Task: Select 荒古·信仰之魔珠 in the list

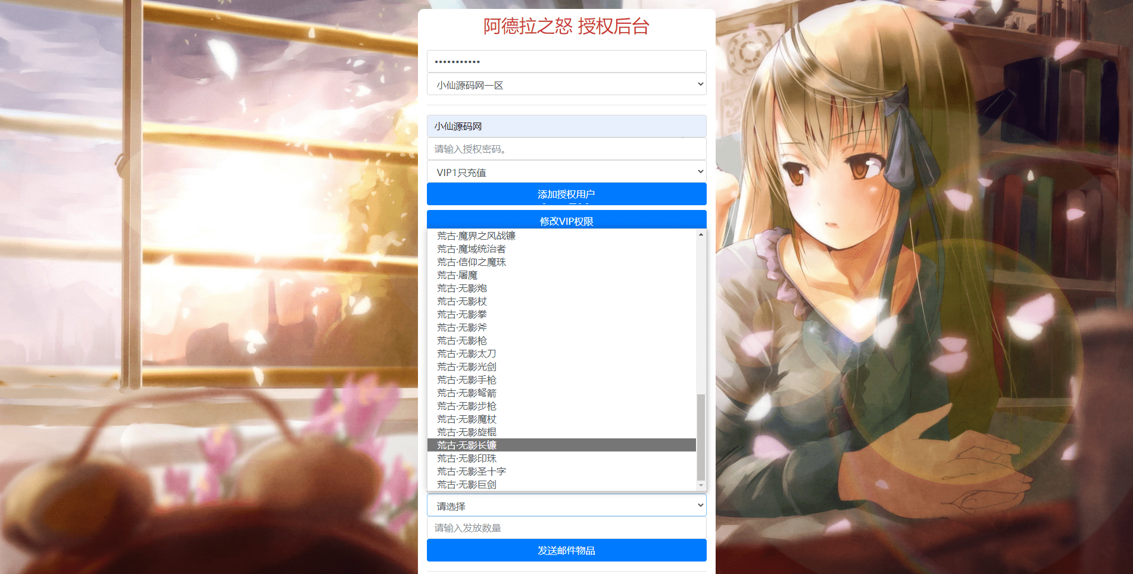Action: point(561,262)
